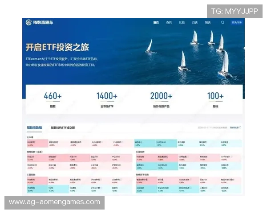Screen dimensions: 267x214
Task: Click info icon beside CS稀金属
Action: [x=188, y=156]
